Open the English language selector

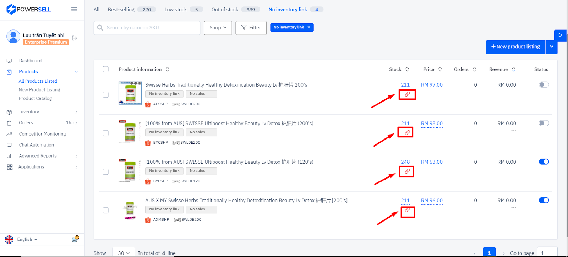coord(27,240)
